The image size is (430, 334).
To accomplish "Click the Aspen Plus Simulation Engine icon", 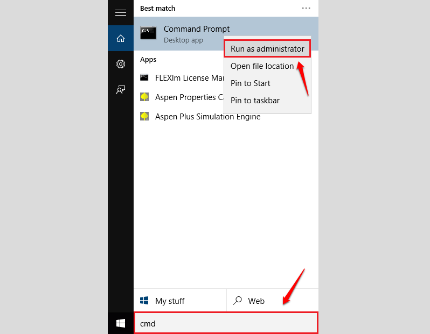I will [144, 116].
